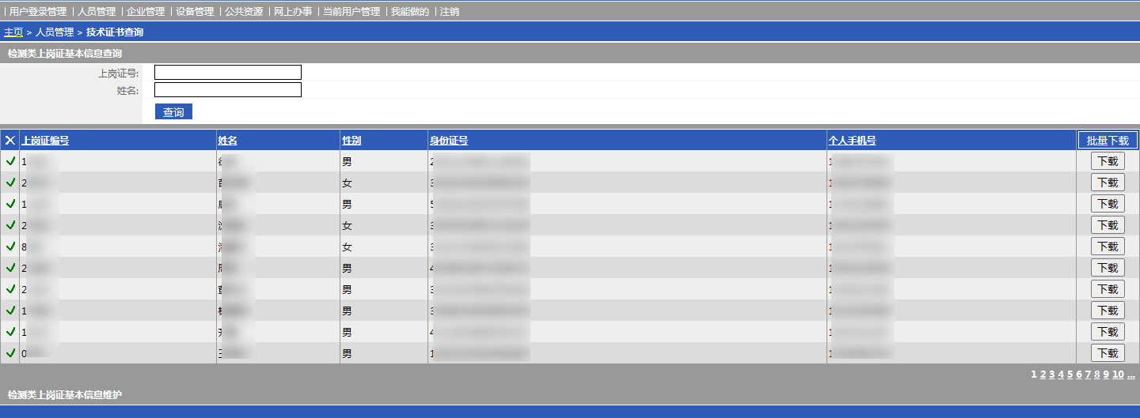Viewport: 1140px width, 418px height.
Task: Click green checkmark in first table row
Action: point(10,161)
